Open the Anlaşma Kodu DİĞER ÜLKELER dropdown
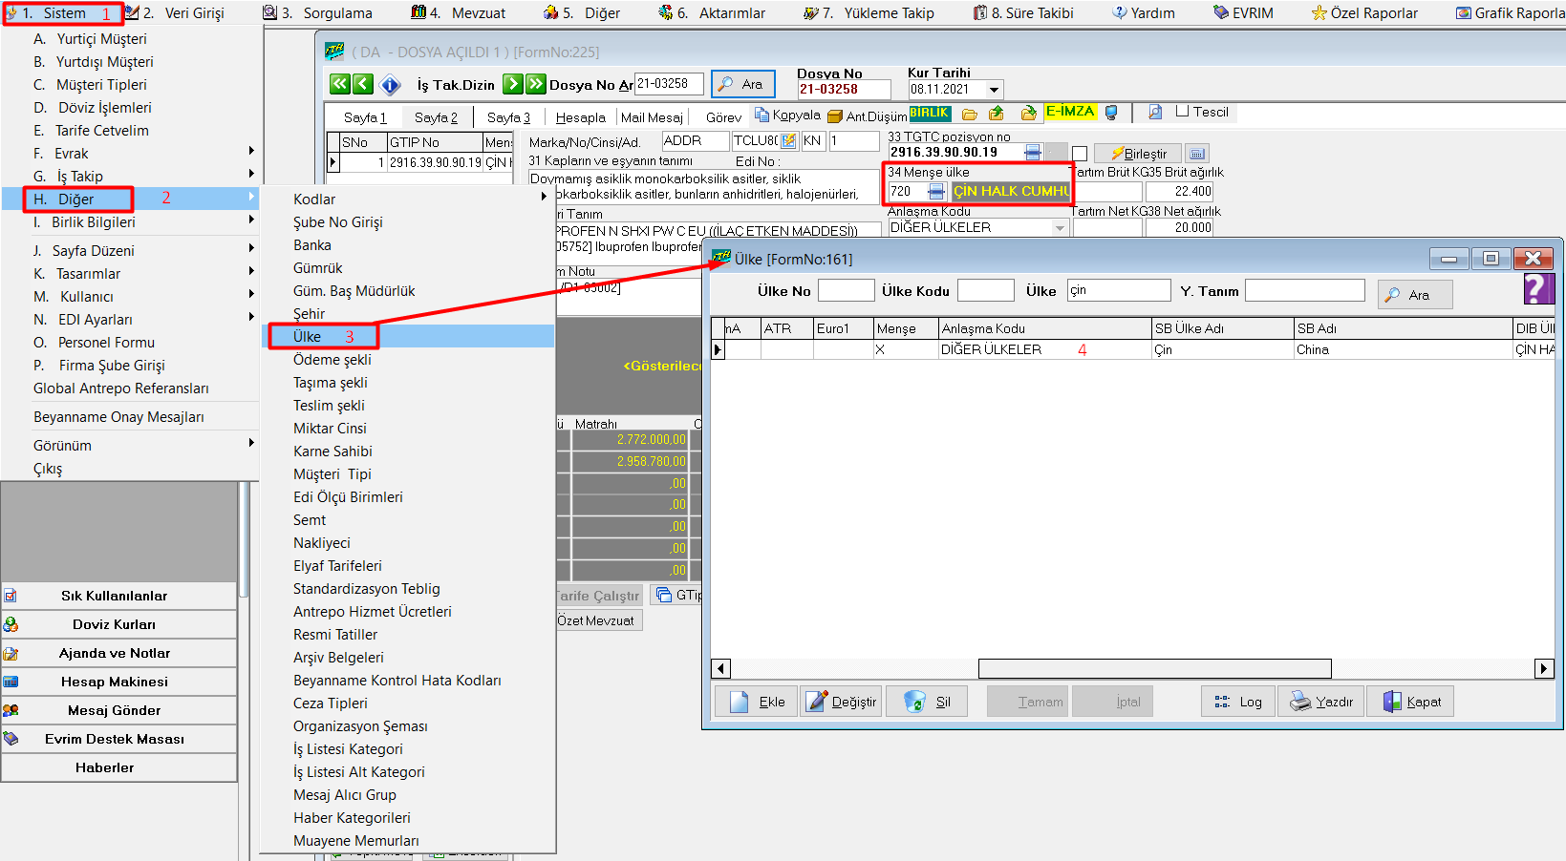This screenshot has height=861, width=1566. click(1060, 228)
